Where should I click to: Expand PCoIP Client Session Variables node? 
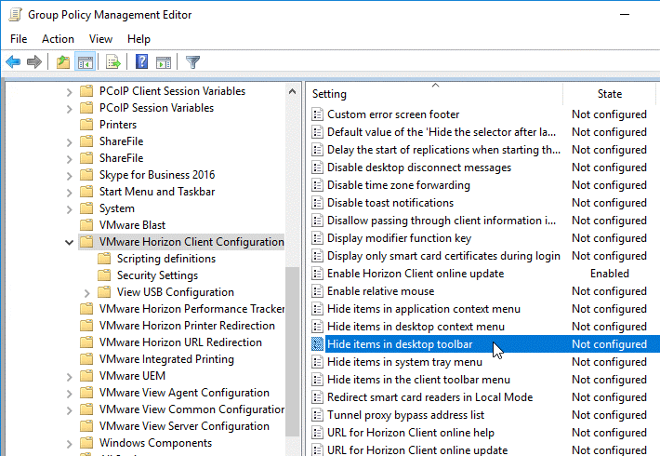pos(70,92)
